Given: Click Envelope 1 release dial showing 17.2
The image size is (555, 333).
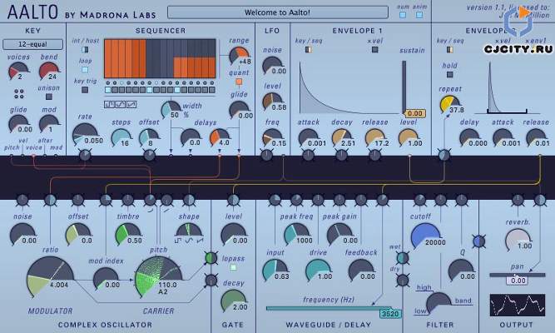Looking at the screenshot, I should pyautogui.click(x=375, y=138).
